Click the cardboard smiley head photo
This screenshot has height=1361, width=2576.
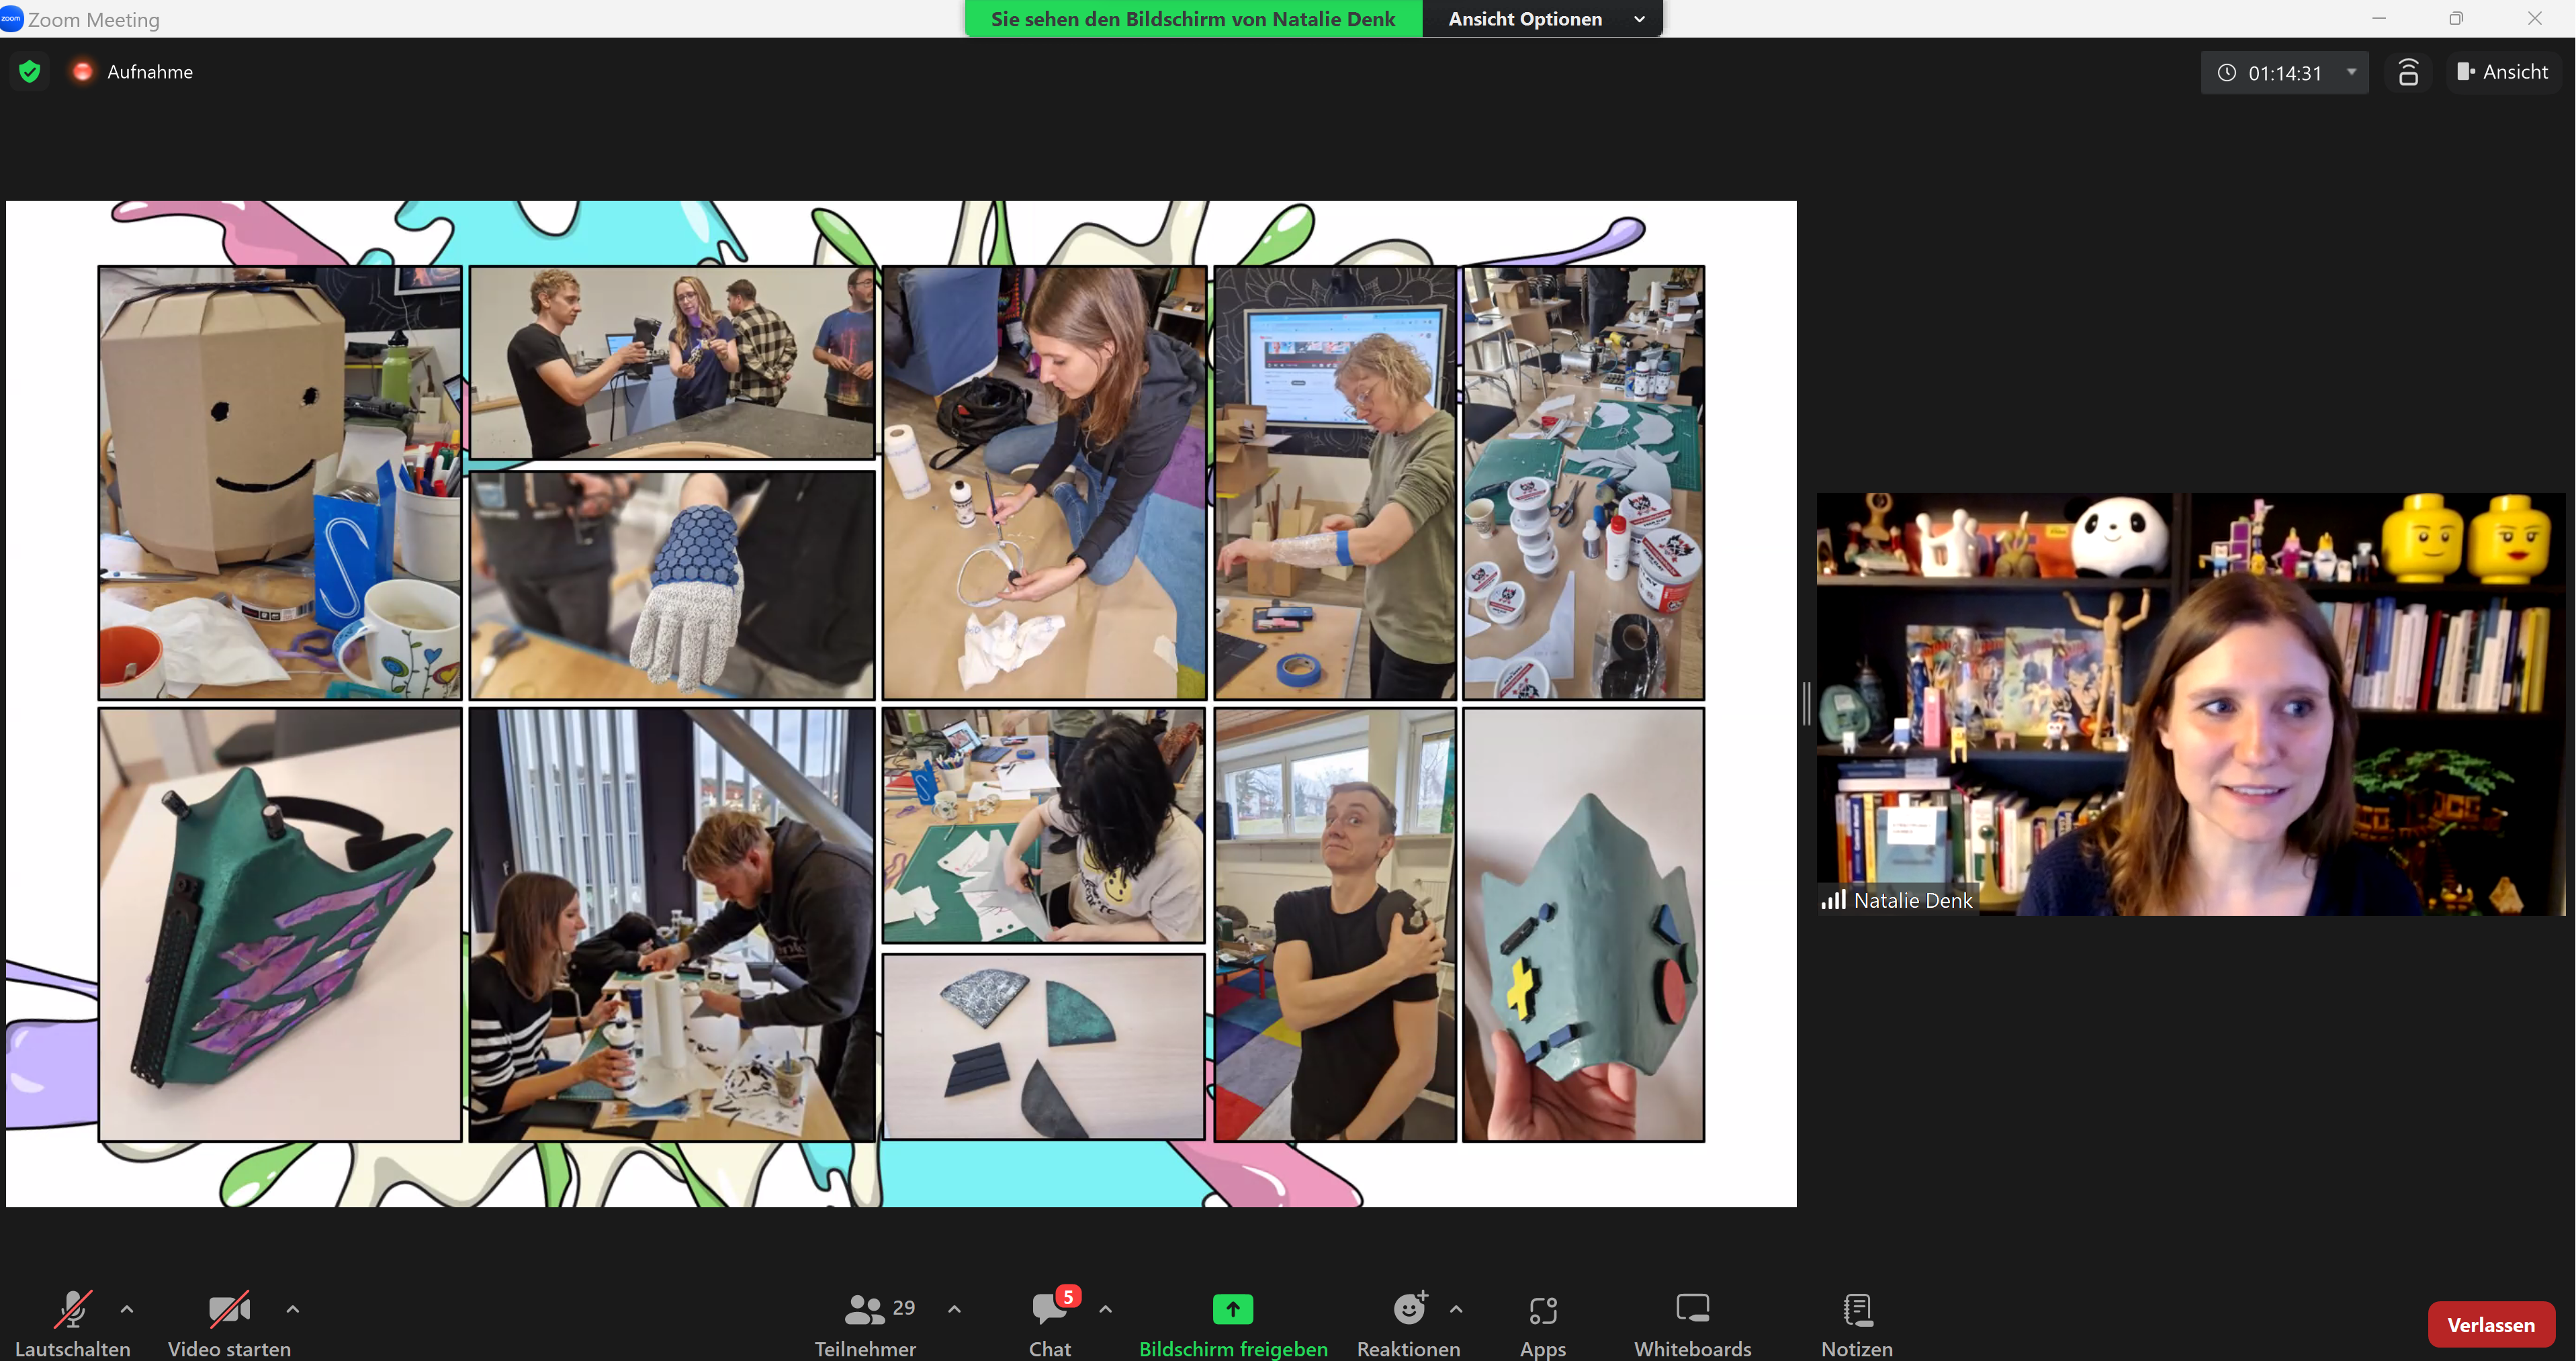click(280, 483)
